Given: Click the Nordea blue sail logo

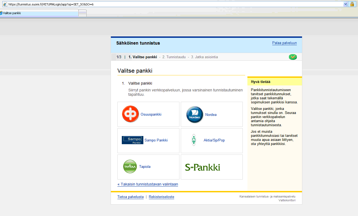Looking at the screenshot, I should click(195, 115).
